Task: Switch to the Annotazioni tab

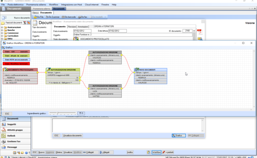Action: click(83, 27)
